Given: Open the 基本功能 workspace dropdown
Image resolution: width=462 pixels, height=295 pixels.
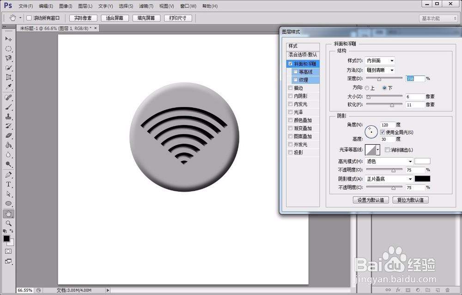Looking at the screenshot, I should pos(438,18).
